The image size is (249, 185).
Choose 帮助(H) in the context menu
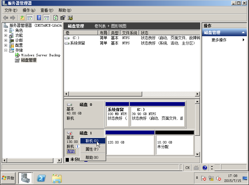[x=93, y=157]
